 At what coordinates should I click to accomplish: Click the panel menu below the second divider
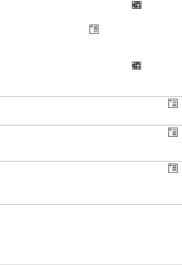point(173,132)
